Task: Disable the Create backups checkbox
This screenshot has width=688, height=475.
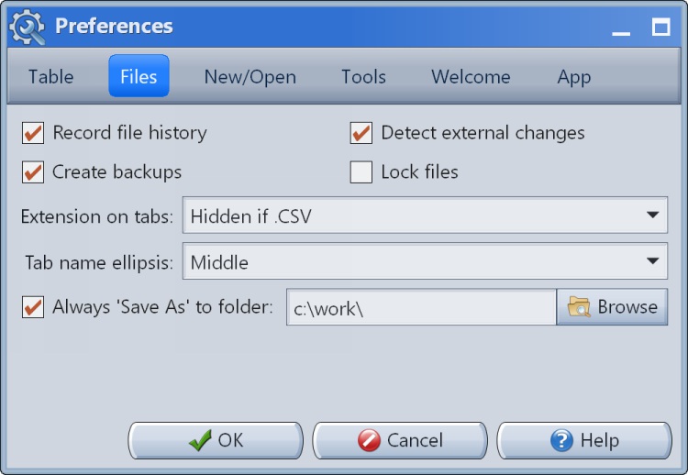Action: (x=33, y=171)
